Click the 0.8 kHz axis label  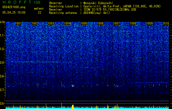(2, 76)
